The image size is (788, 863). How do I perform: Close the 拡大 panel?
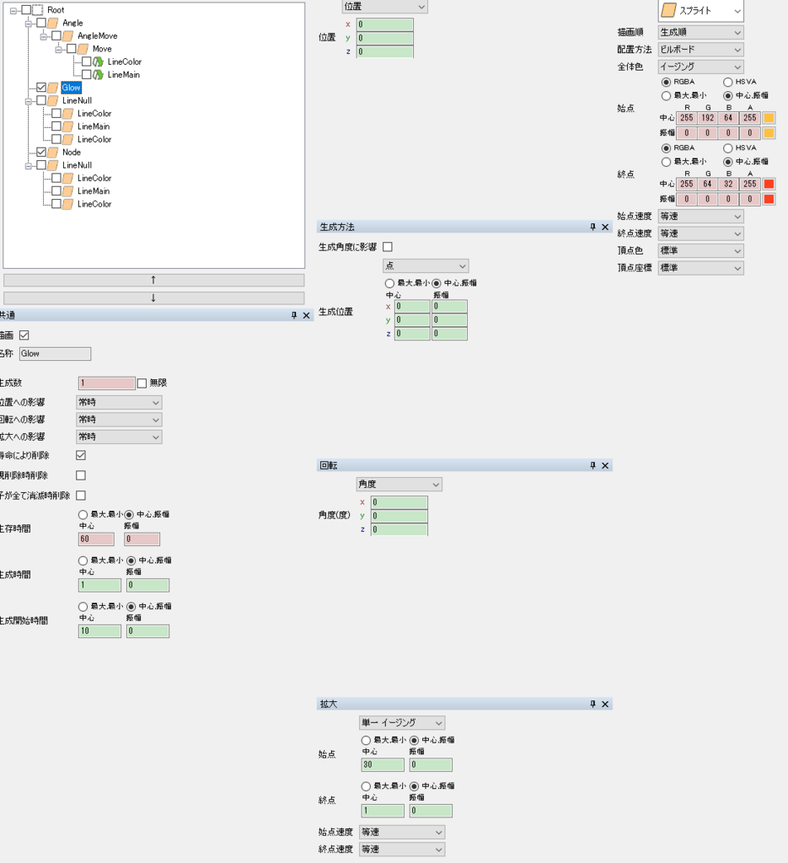coord(605,704)
